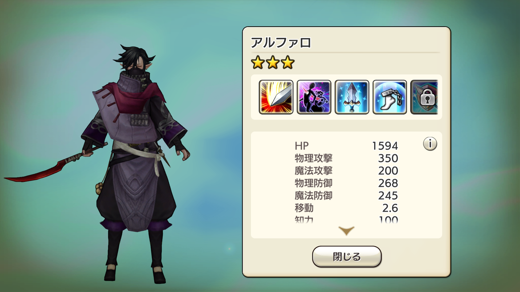Expand stats list with the down chevron
Image resolution: width=520 pixels, height=292 pixels.
pyautogui.click(x=346, y=231)
